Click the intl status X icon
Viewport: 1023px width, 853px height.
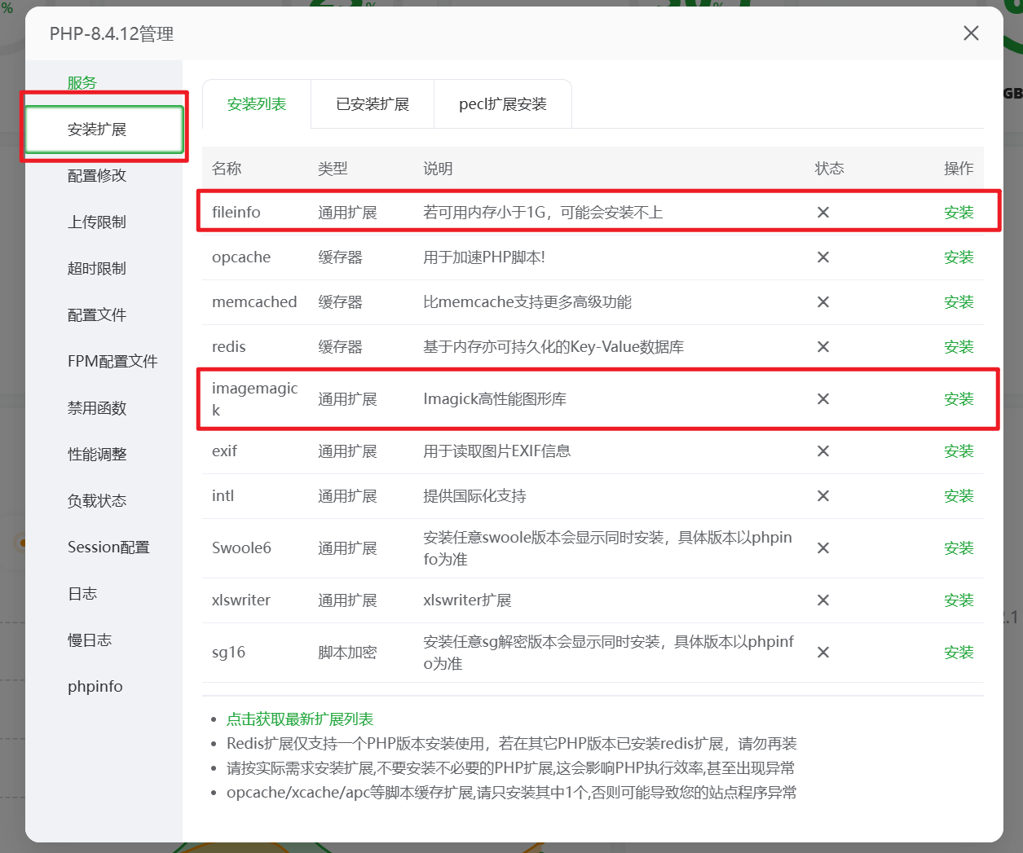[x=823, y=496]
